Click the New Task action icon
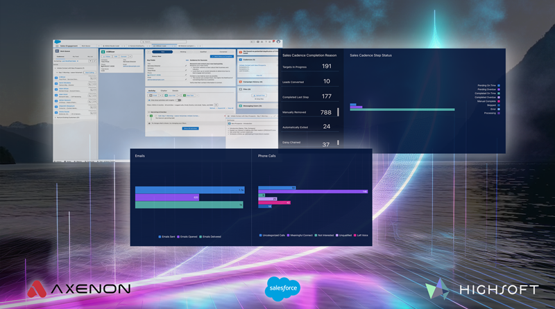Screen dimensions: 555x309 [185, 96]
